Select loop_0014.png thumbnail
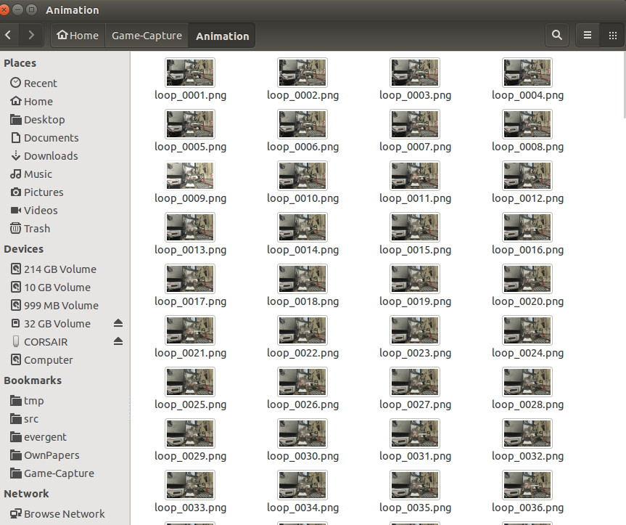The height and width of the screenshot is (525, 626). point(302,227)
